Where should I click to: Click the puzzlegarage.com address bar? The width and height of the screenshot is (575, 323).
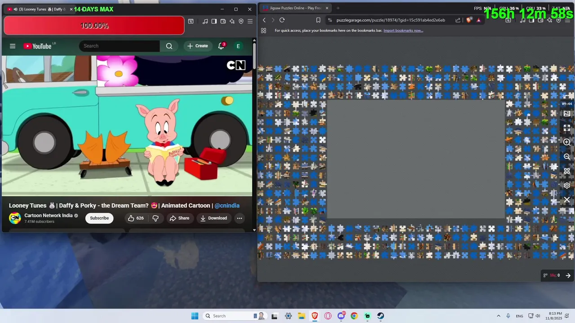(390, 20)
